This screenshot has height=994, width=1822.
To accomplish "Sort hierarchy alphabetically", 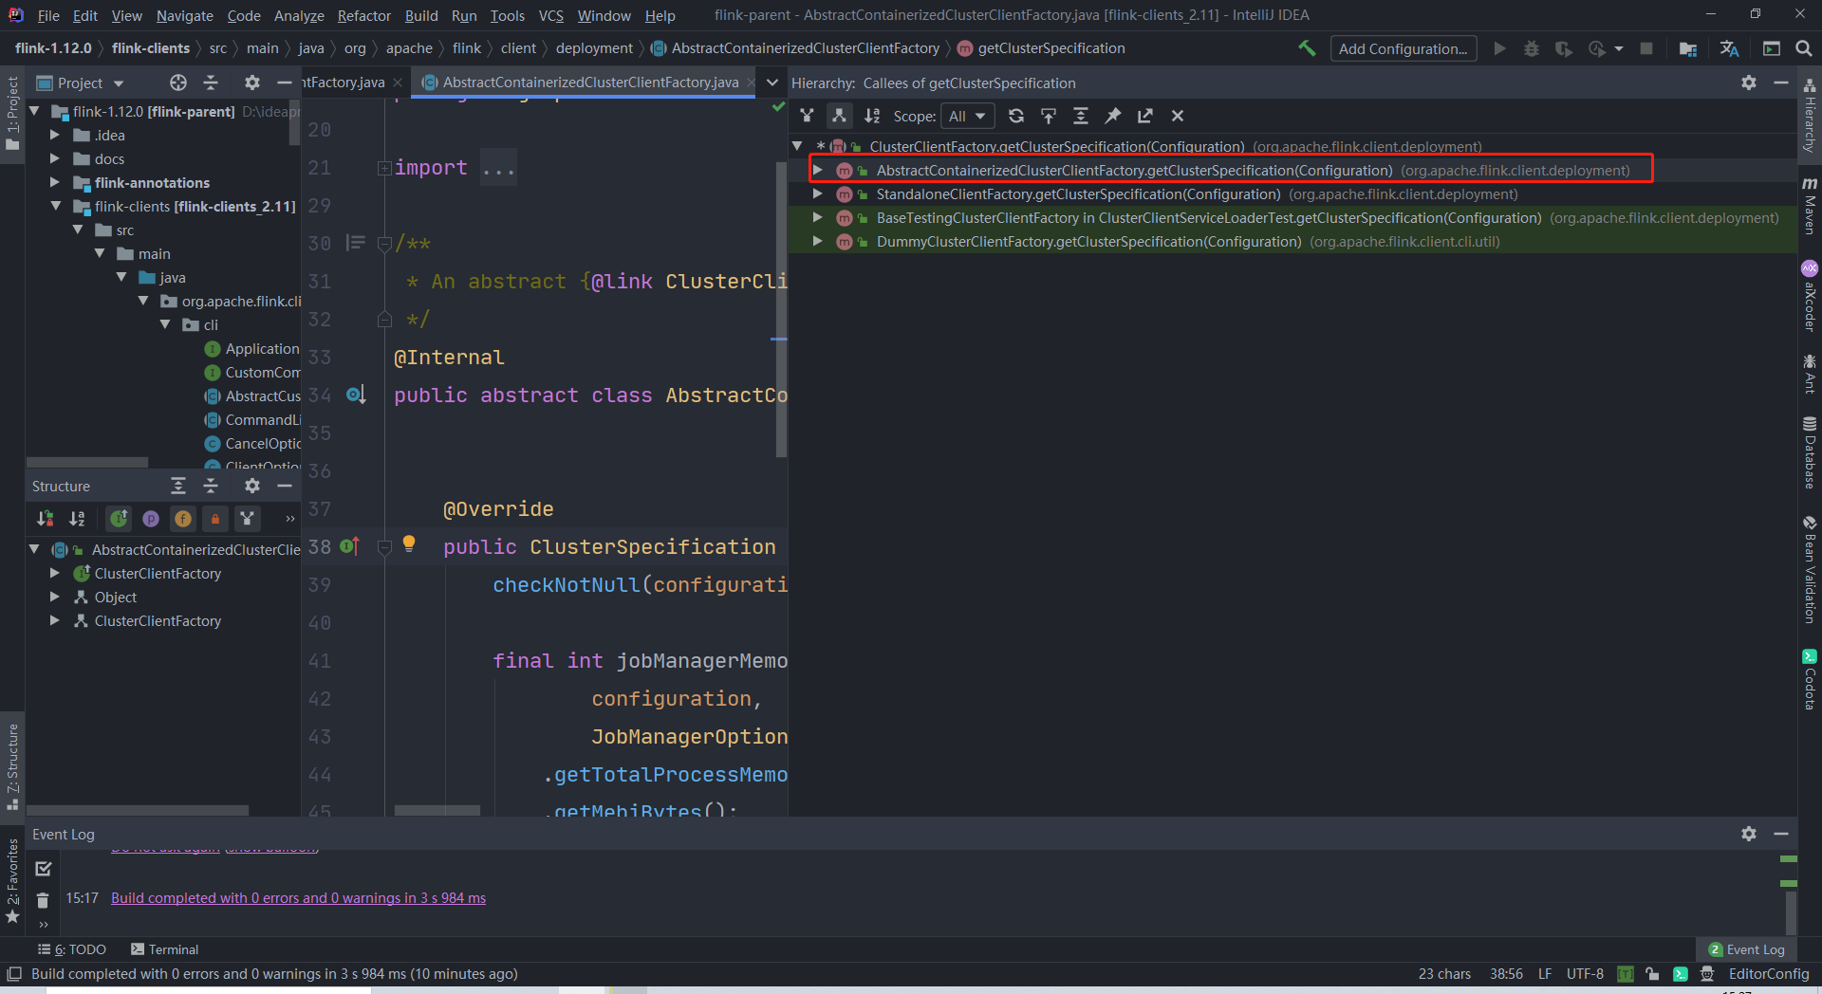I will coord(871,116).
